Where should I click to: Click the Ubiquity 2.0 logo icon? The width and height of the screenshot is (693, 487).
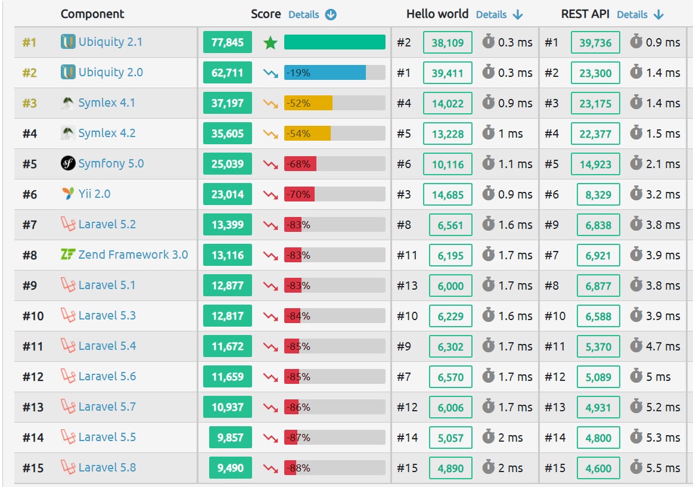point(67,72)
